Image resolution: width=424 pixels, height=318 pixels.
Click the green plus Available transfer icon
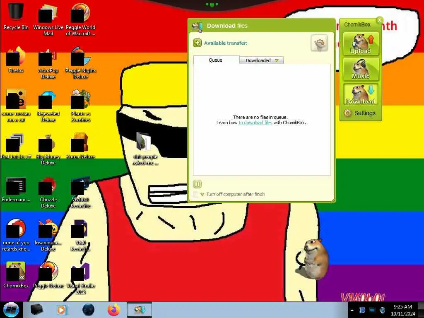[x=197, y=43]
